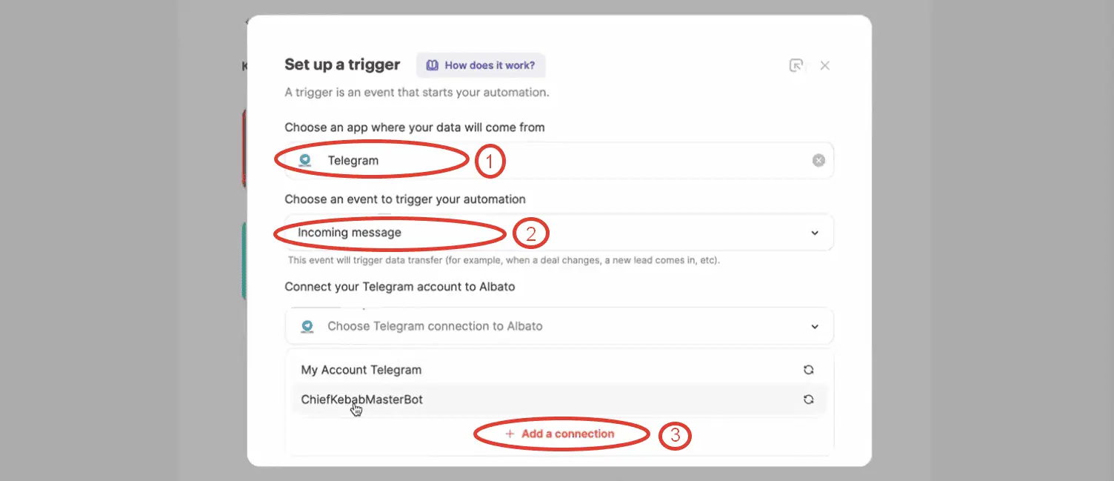Click the 'This event will trigger data transfer' hint
Viewport: 1114px width, 481px height.
click(x=504, y=261)
